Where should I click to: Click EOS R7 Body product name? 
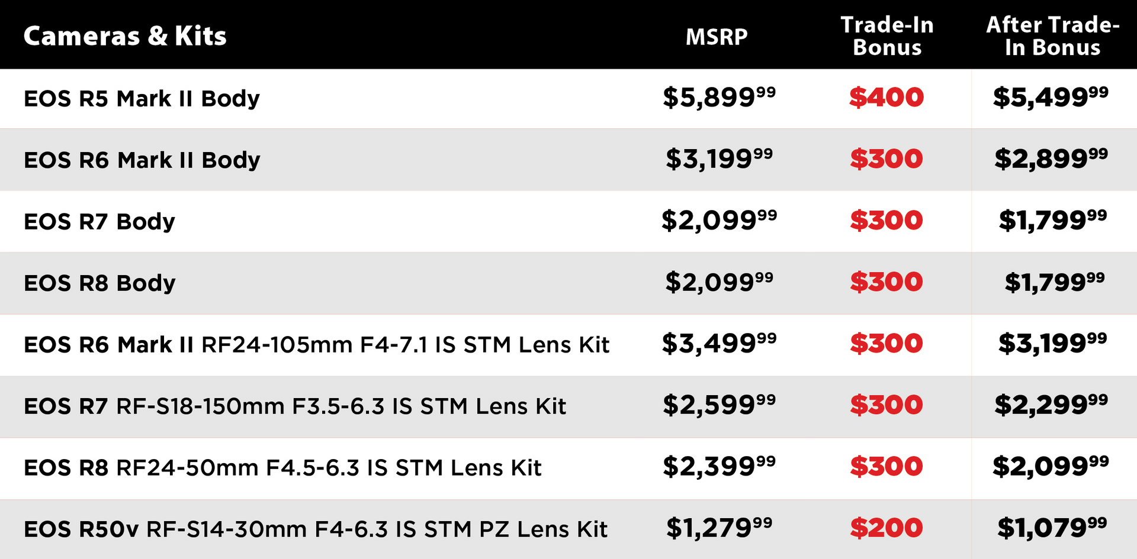coord(99,222)
